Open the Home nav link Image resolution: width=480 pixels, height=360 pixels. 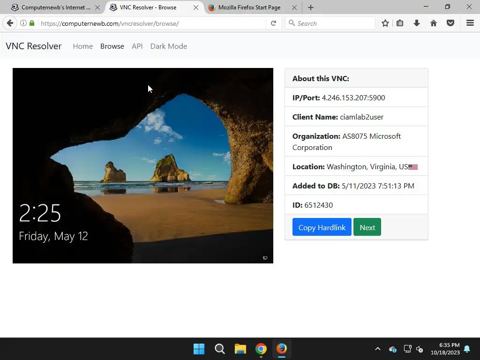tap(82, 46)
